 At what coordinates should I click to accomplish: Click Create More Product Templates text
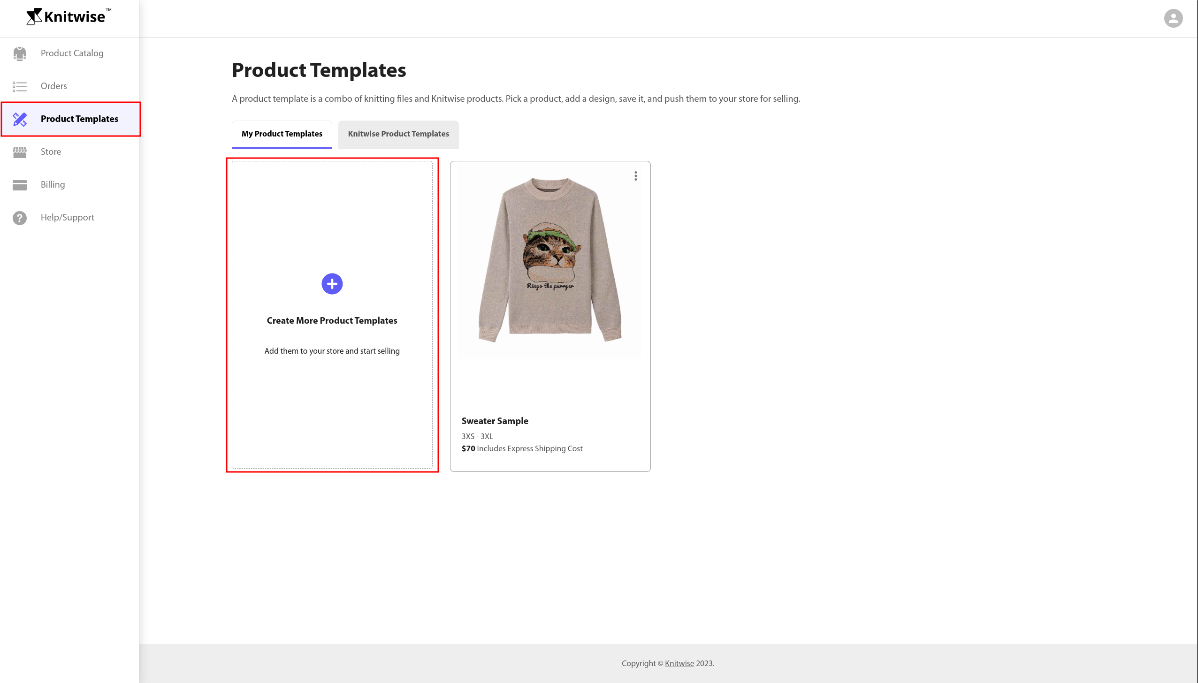tap(332, 320)
